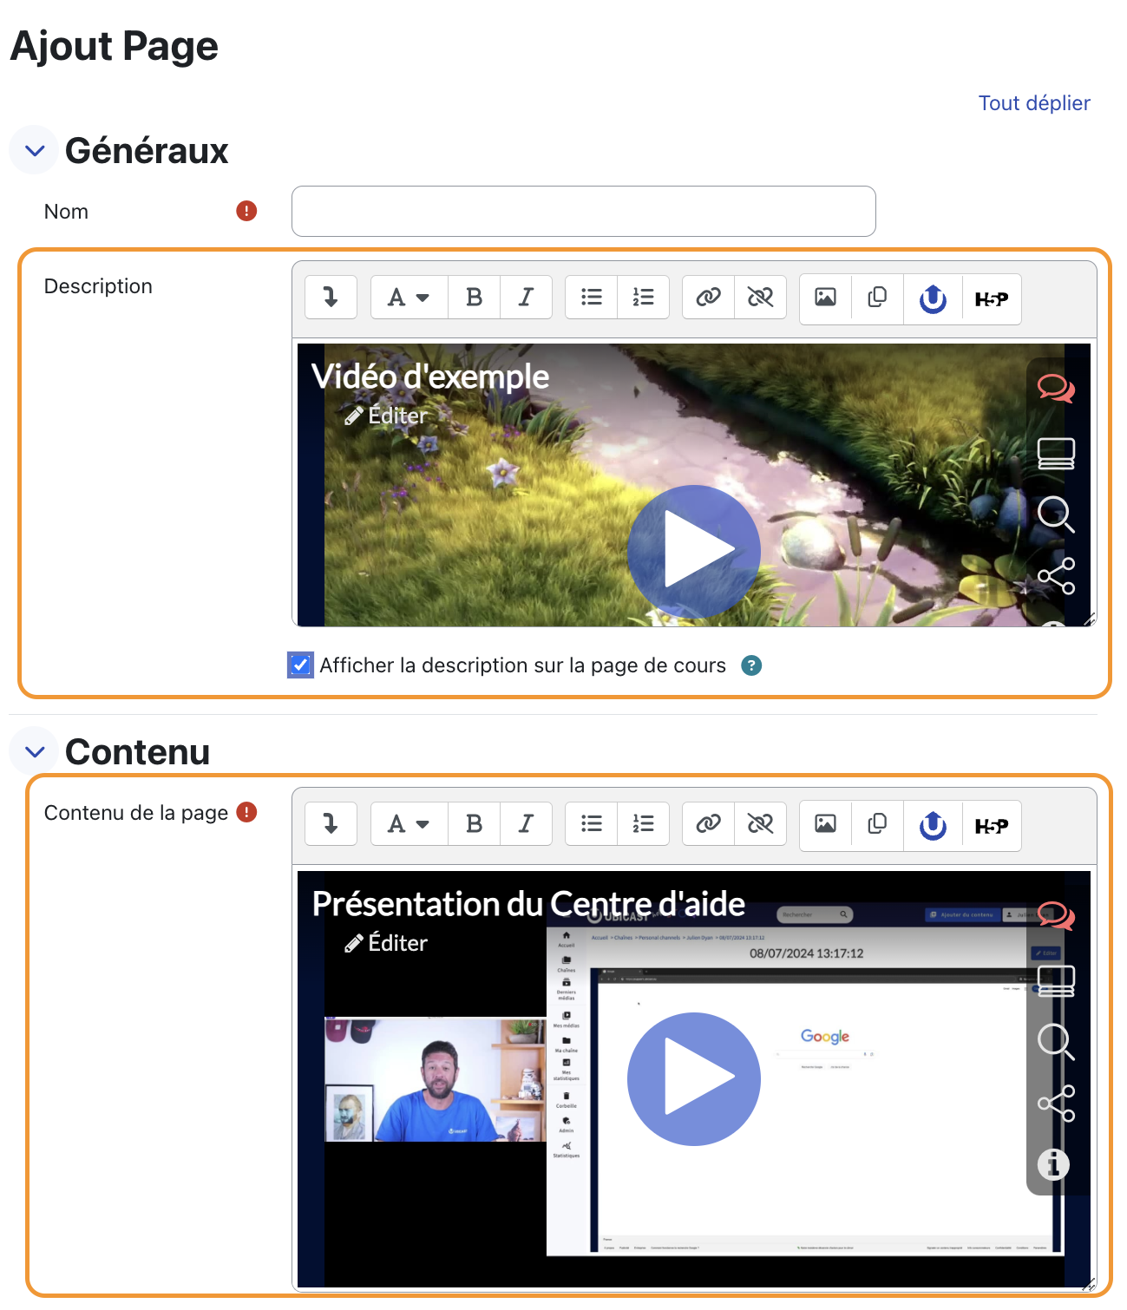
Task: Insert bulleted list in Description editor
Action: tap(592, 297)
